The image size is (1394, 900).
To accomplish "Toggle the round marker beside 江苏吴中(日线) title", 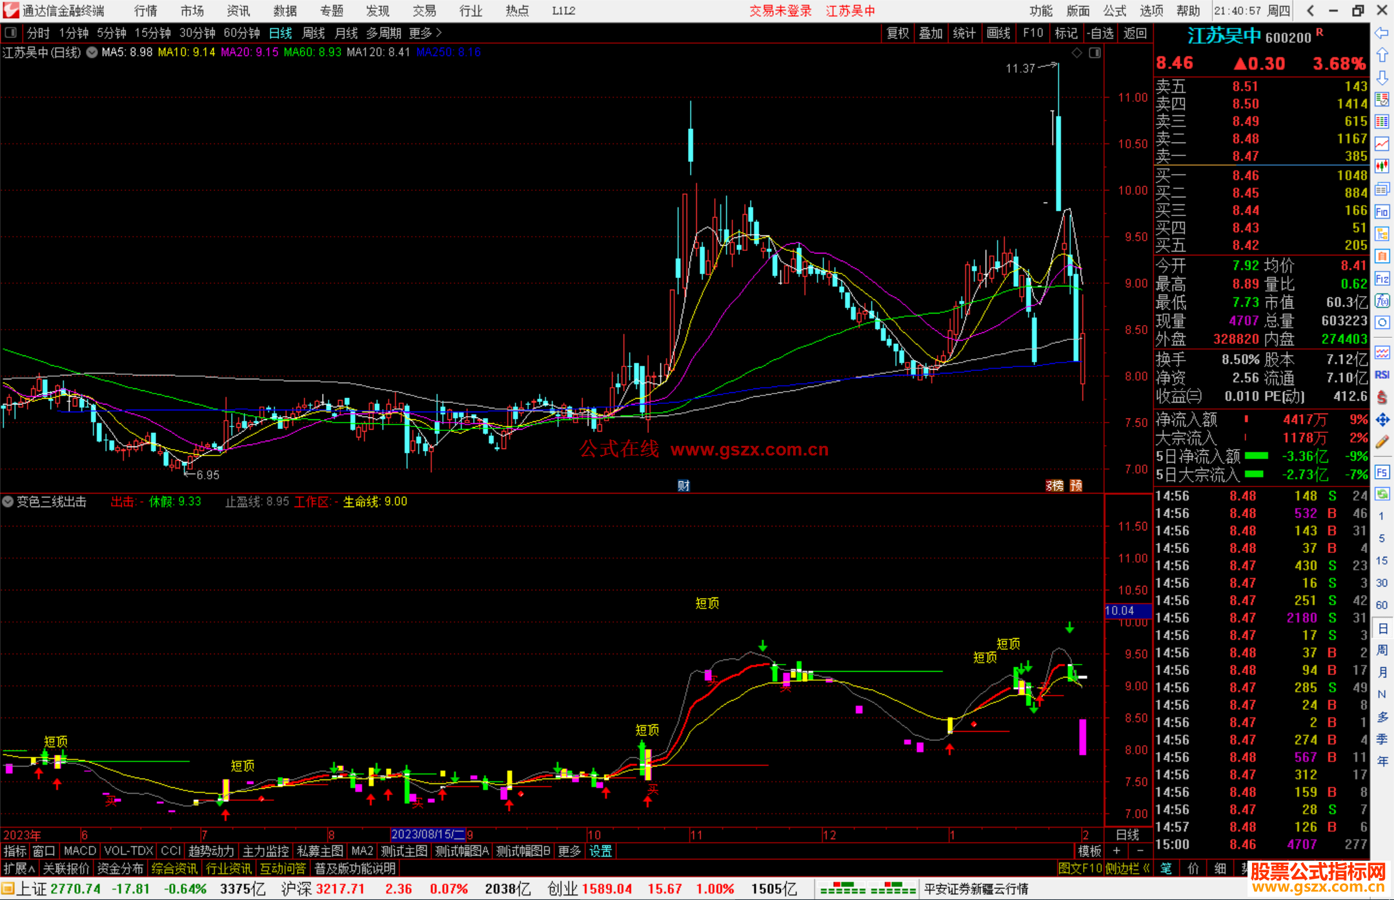I will click(92, 52).
